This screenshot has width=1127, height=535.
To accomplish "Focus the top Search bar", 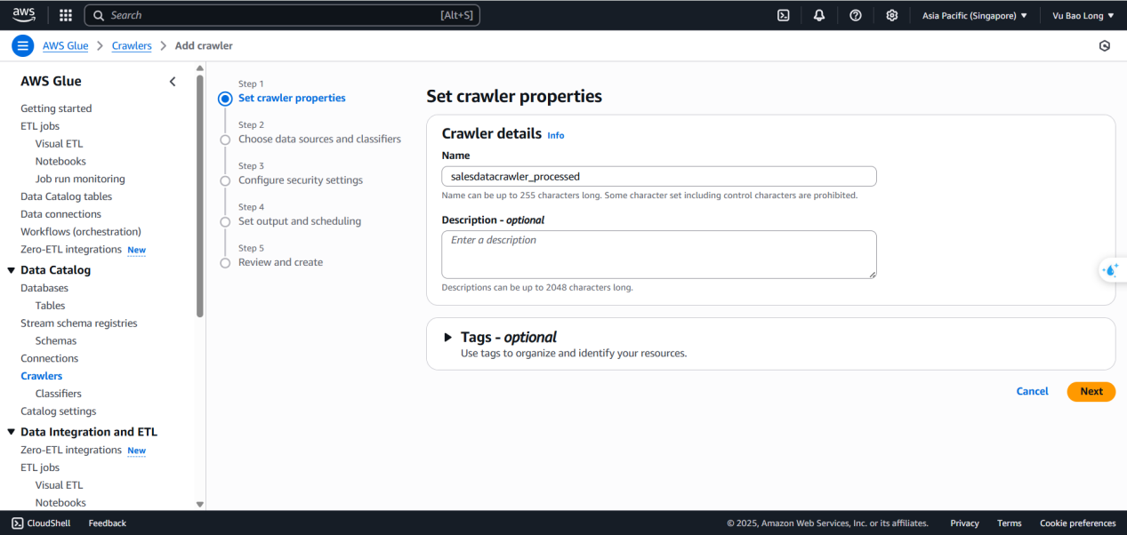I will click(x=282, y=15).
